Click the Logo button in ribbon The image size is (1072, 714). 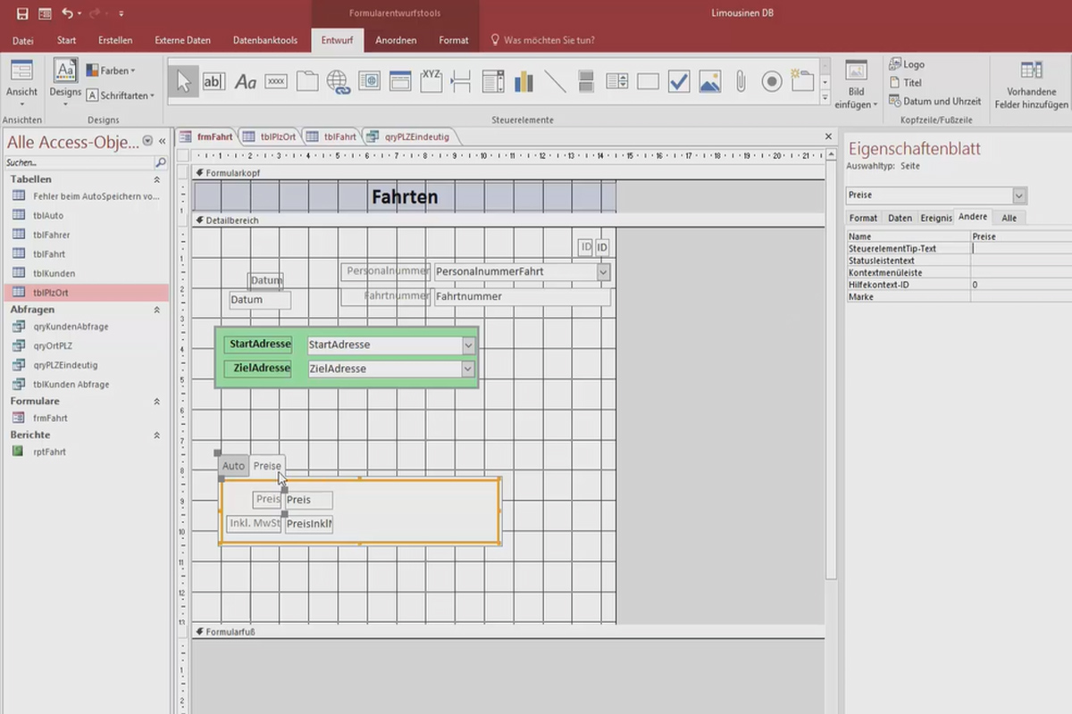(907, 64)
